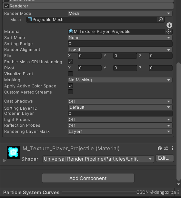The image size is (181, 198).
Task: Click the Cast Shadows label
Action: tap(18, 101)
